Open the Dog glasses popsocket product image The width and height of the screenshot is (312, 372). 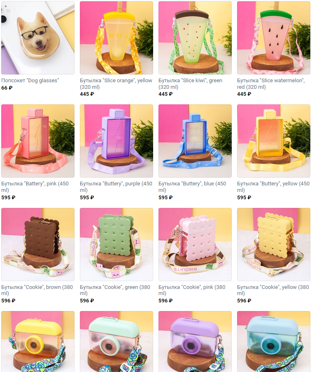(38, 38)
